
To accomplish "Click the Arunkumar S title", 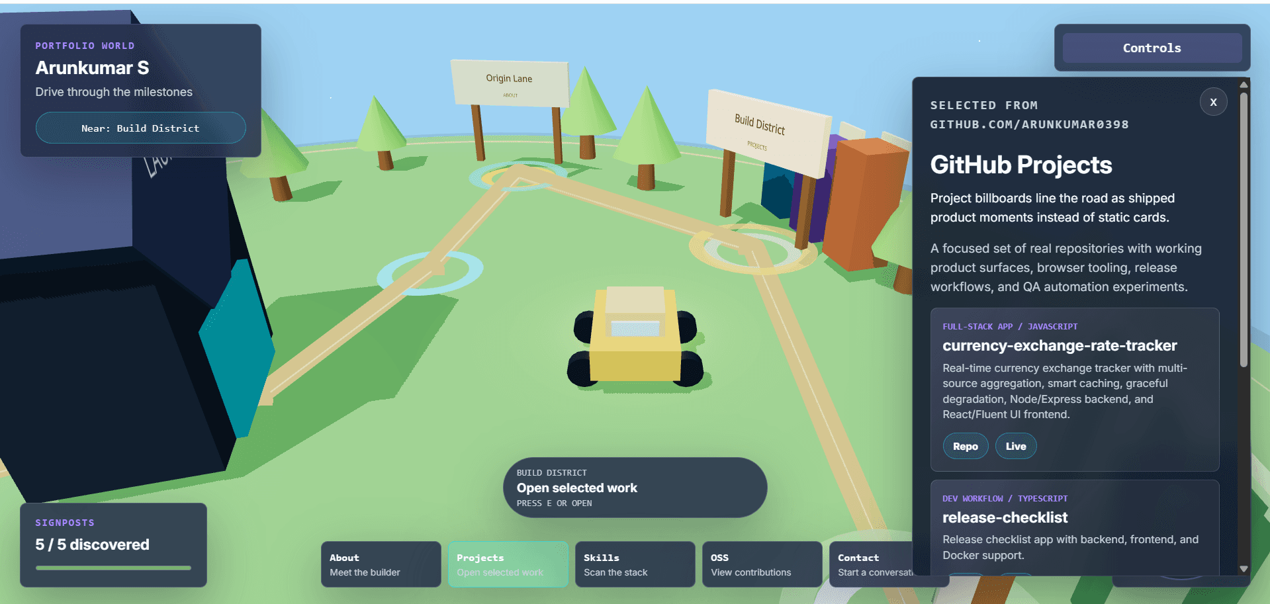I will click(92, 67).
